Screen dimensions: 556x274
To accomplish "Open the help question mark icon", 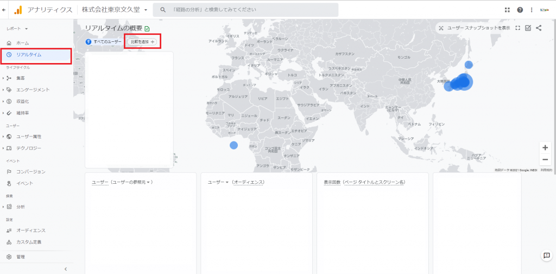I will pos(520,10).
